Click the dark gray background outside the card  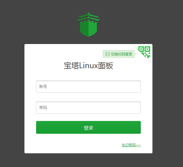12,82
